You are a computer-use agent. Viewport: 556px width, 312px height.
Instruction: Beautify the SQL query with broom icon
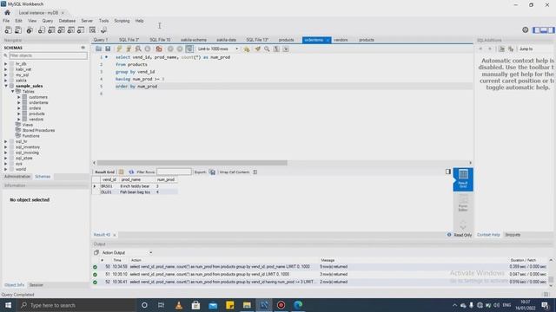[257, 49]
